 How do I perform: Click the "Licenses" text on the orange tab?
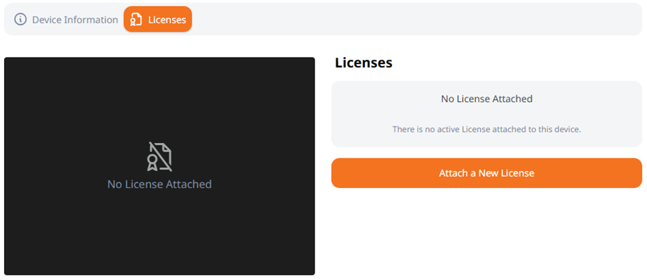click(167, 20)
